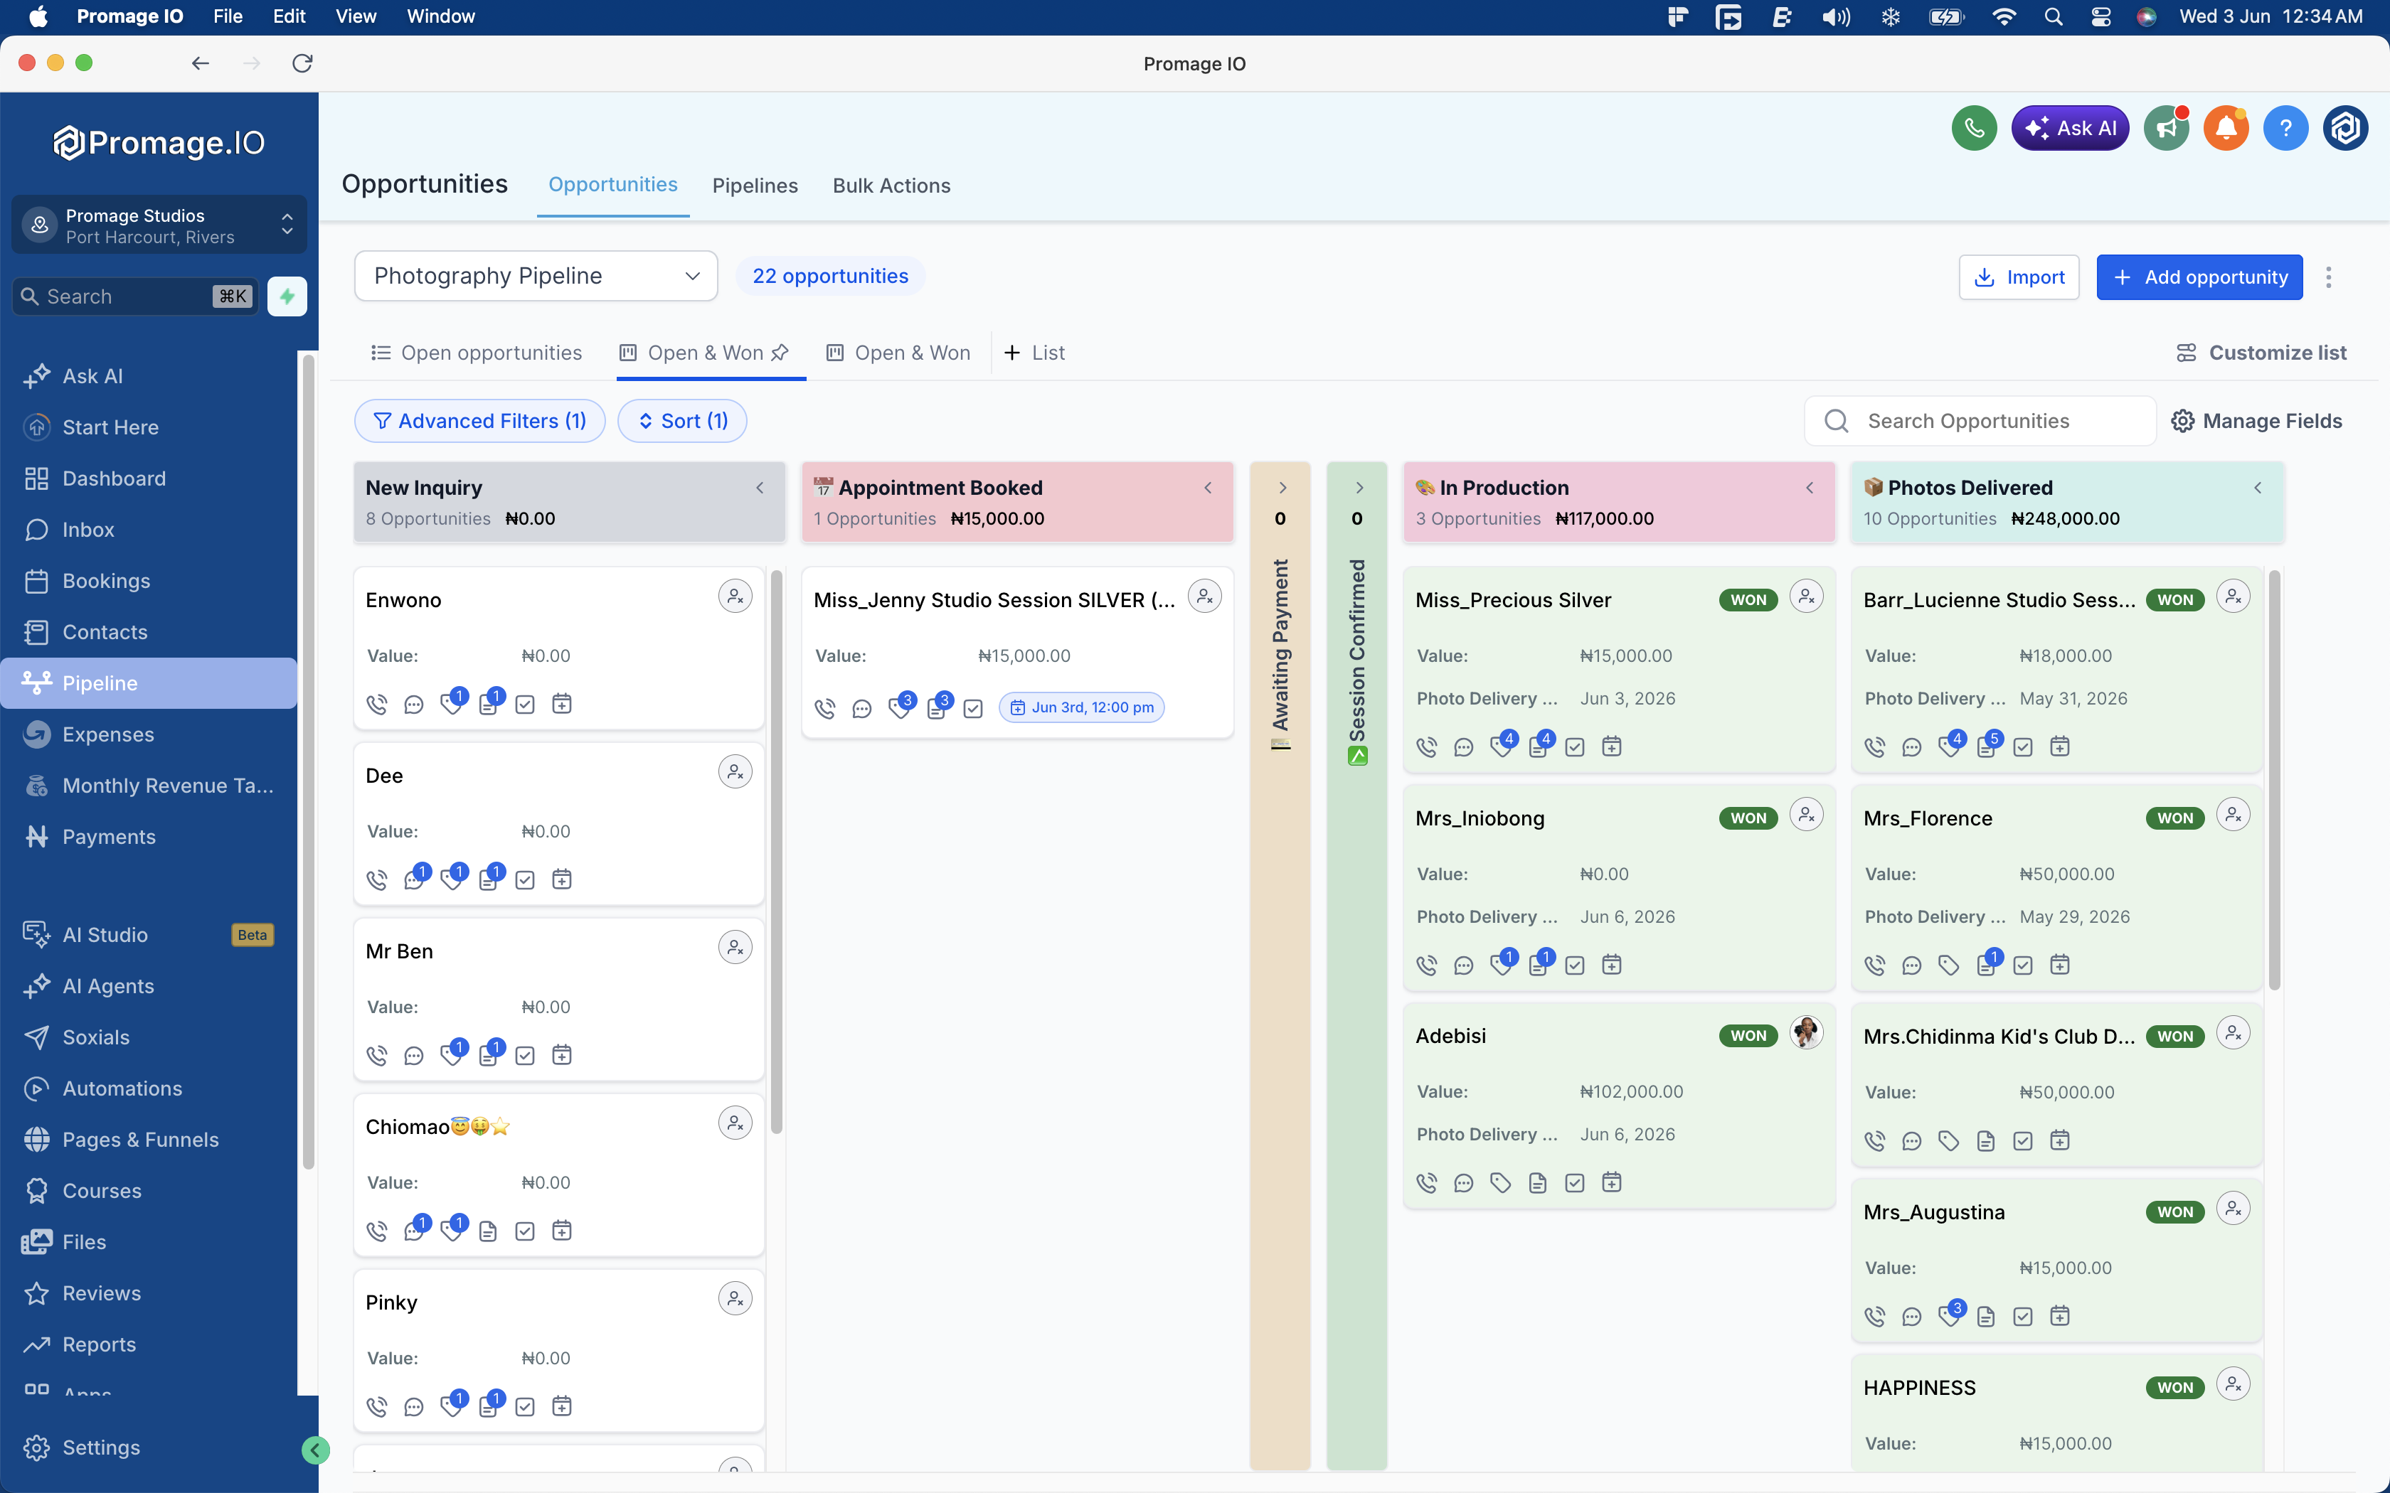Toggle task checkbox on Chiomao card
Image resolution: width=2390 pixels, height=1493 pixels.
click(526, 1231)
